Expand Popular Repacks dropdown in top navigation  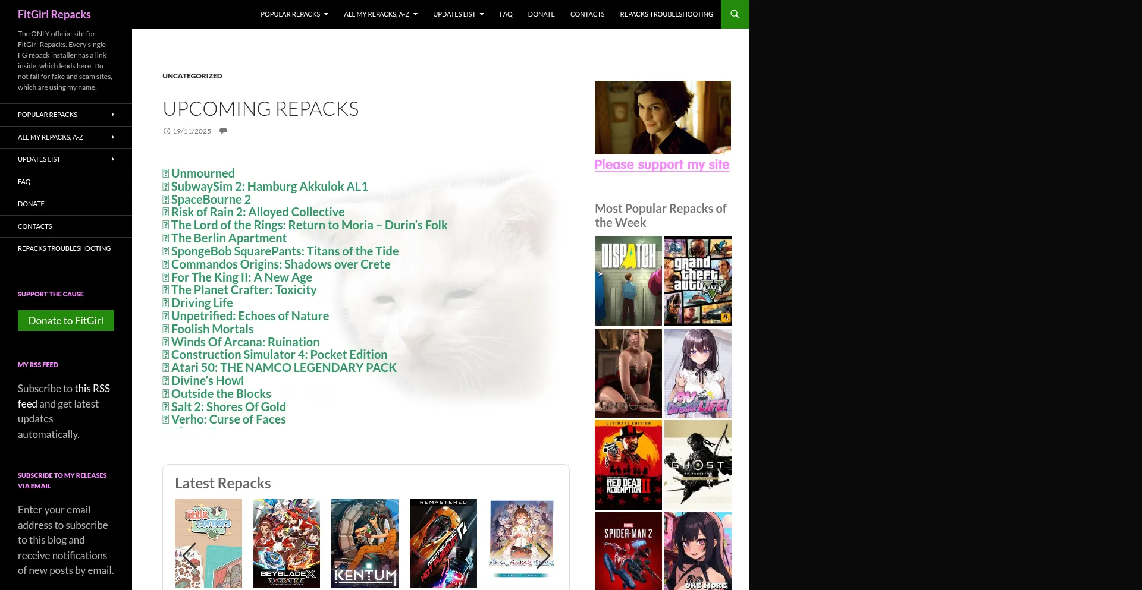coord(294,14)
